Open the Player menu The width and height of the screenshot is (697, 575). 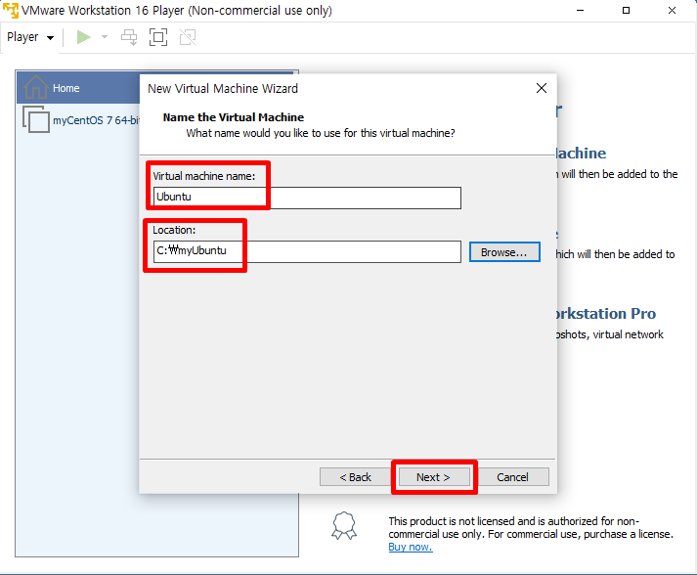pos(29,37)
